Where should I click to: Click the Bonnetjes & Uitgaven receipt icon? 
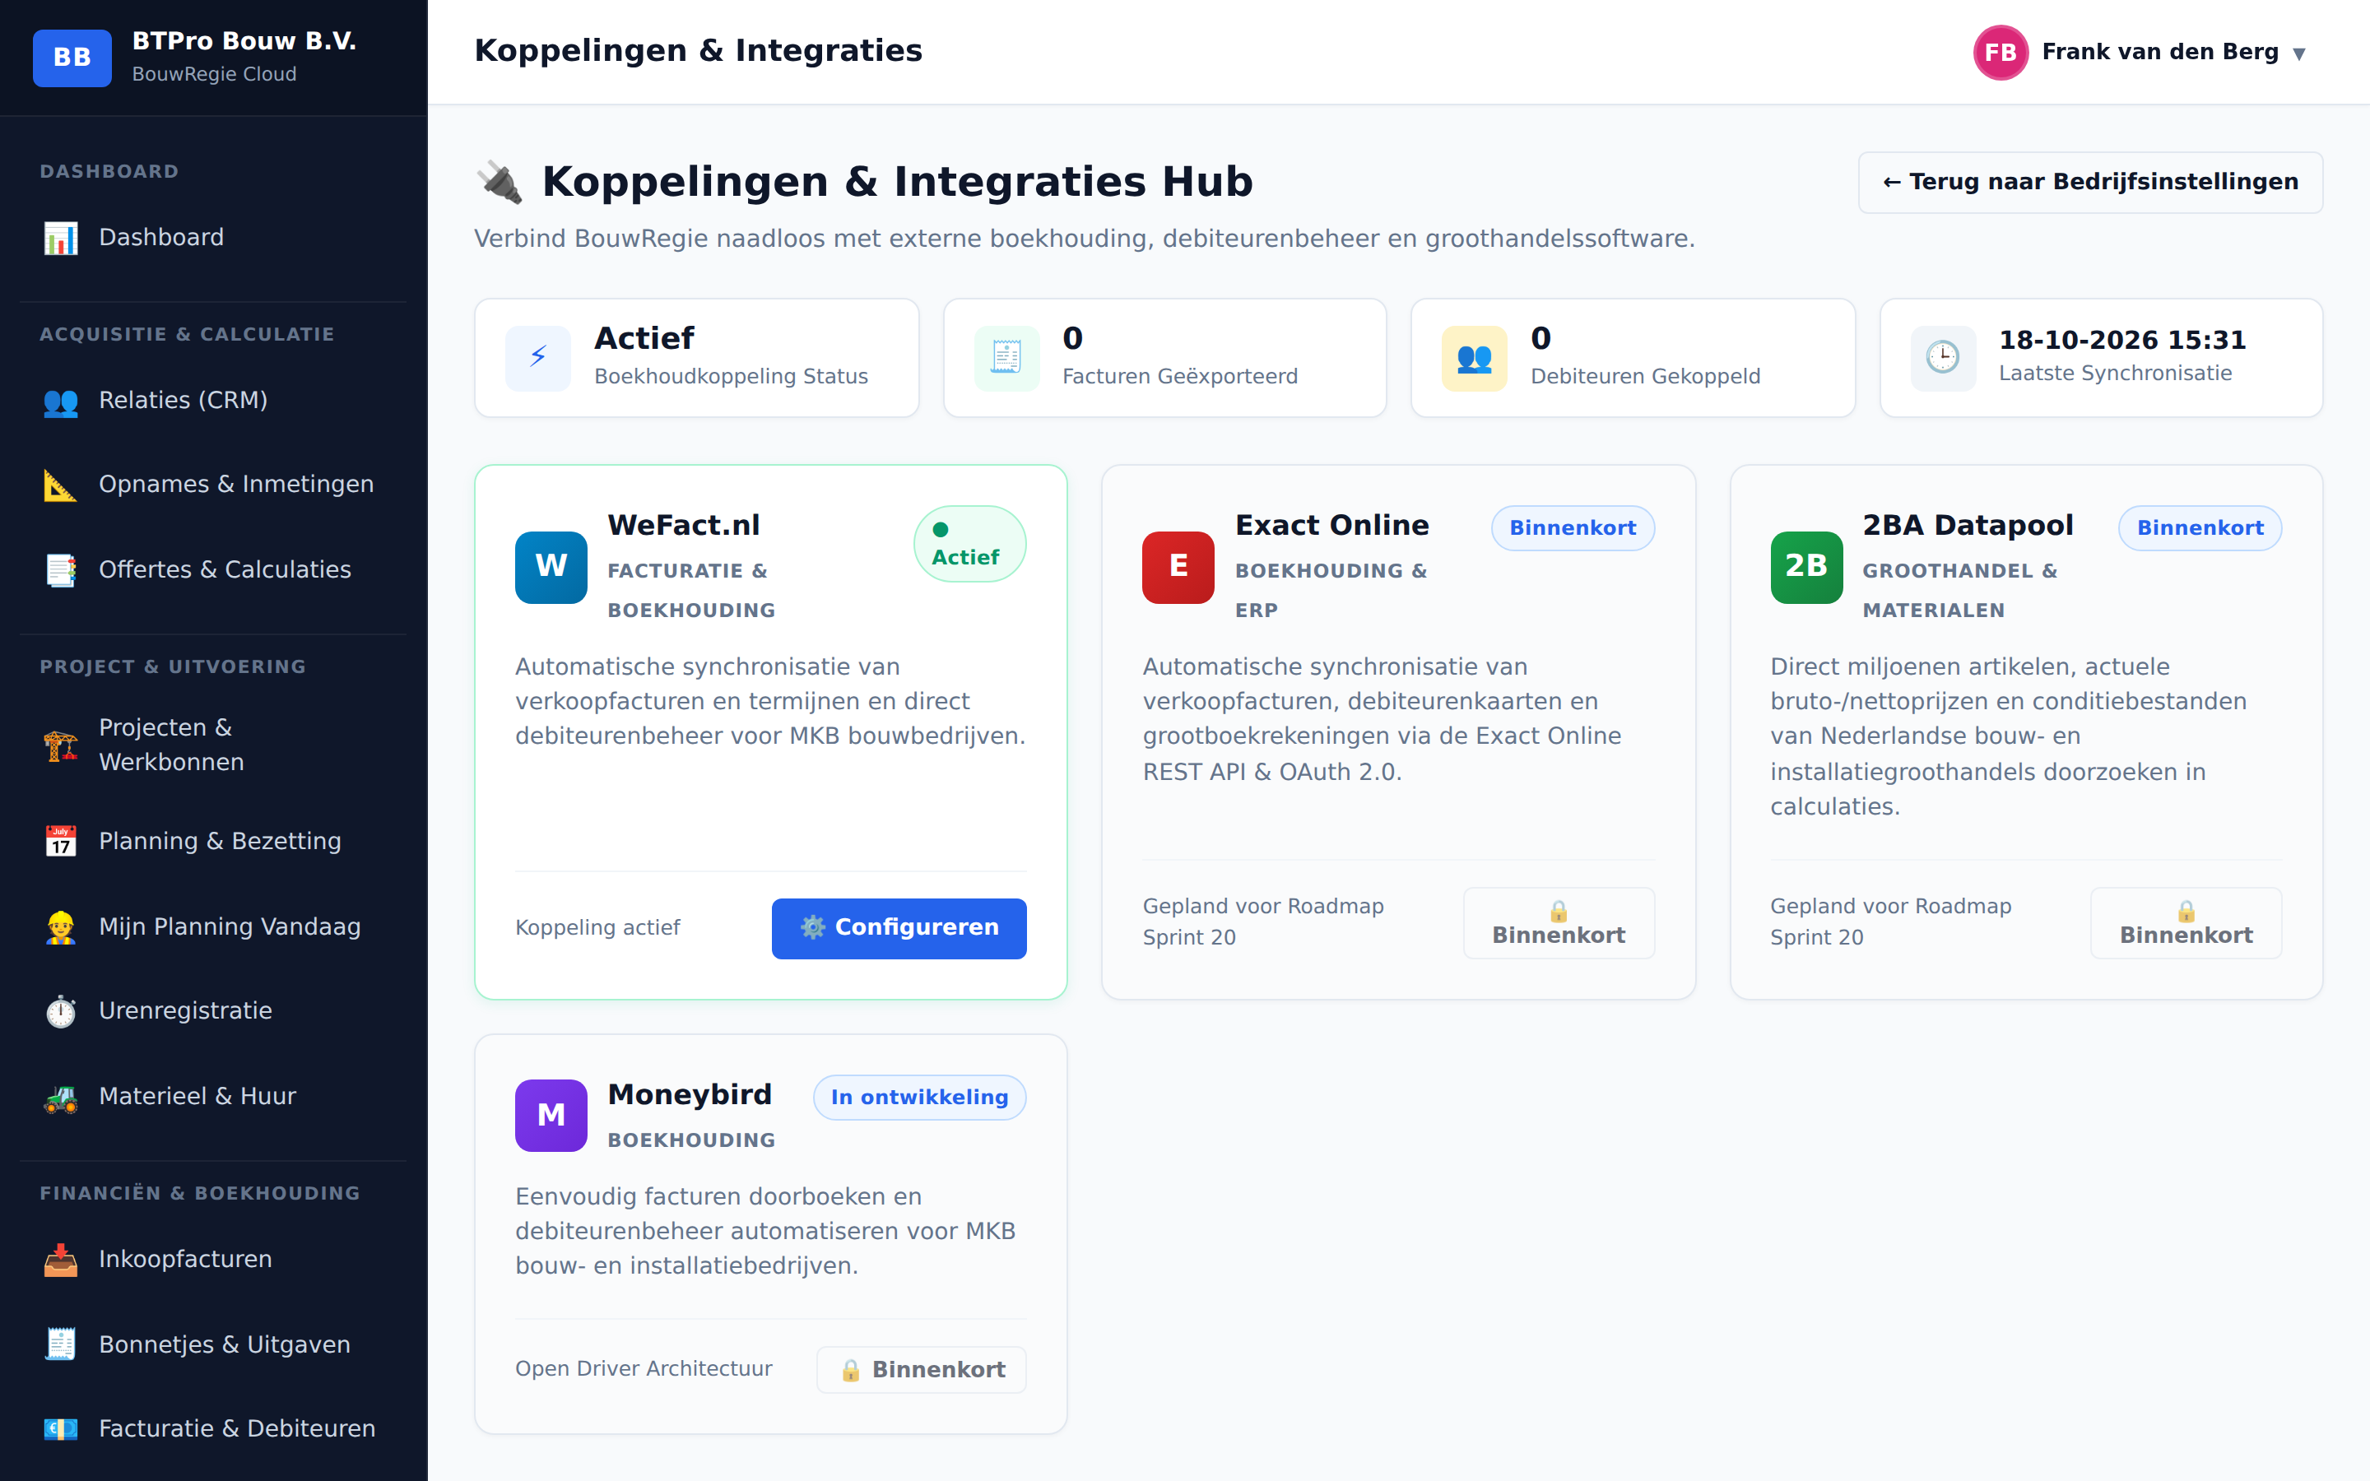[61, 1345]
